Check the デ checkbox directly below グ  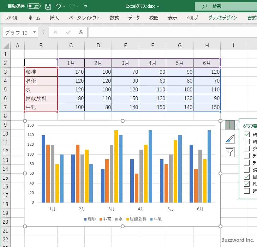point(247,156)
